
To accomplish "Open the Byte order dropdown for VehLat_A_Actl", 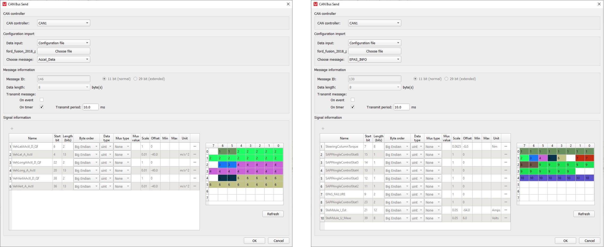I will click(86, 155).
